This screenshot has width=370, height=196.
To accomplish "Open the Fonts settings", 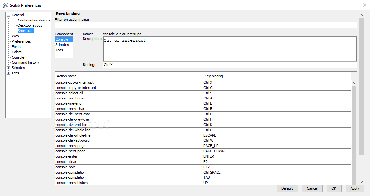I will pyautogui.click(x=16, y=47).
